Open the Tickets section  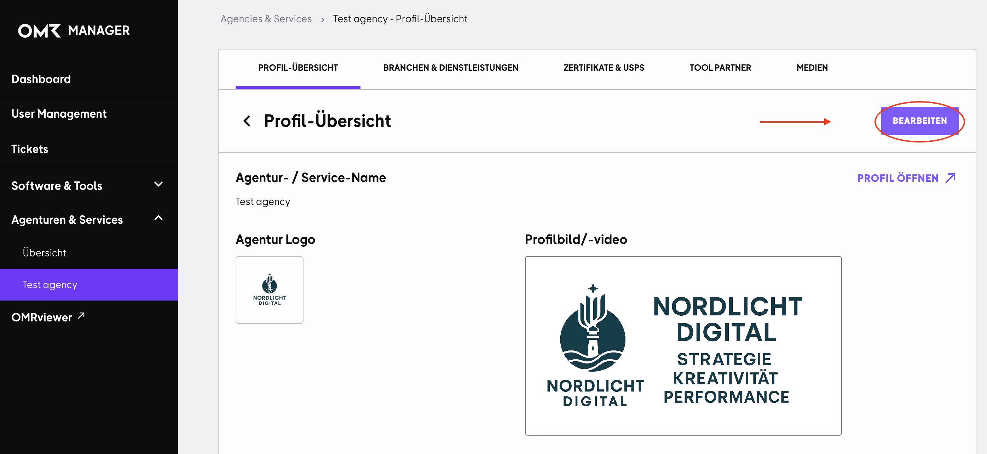(x=30, y=149)
